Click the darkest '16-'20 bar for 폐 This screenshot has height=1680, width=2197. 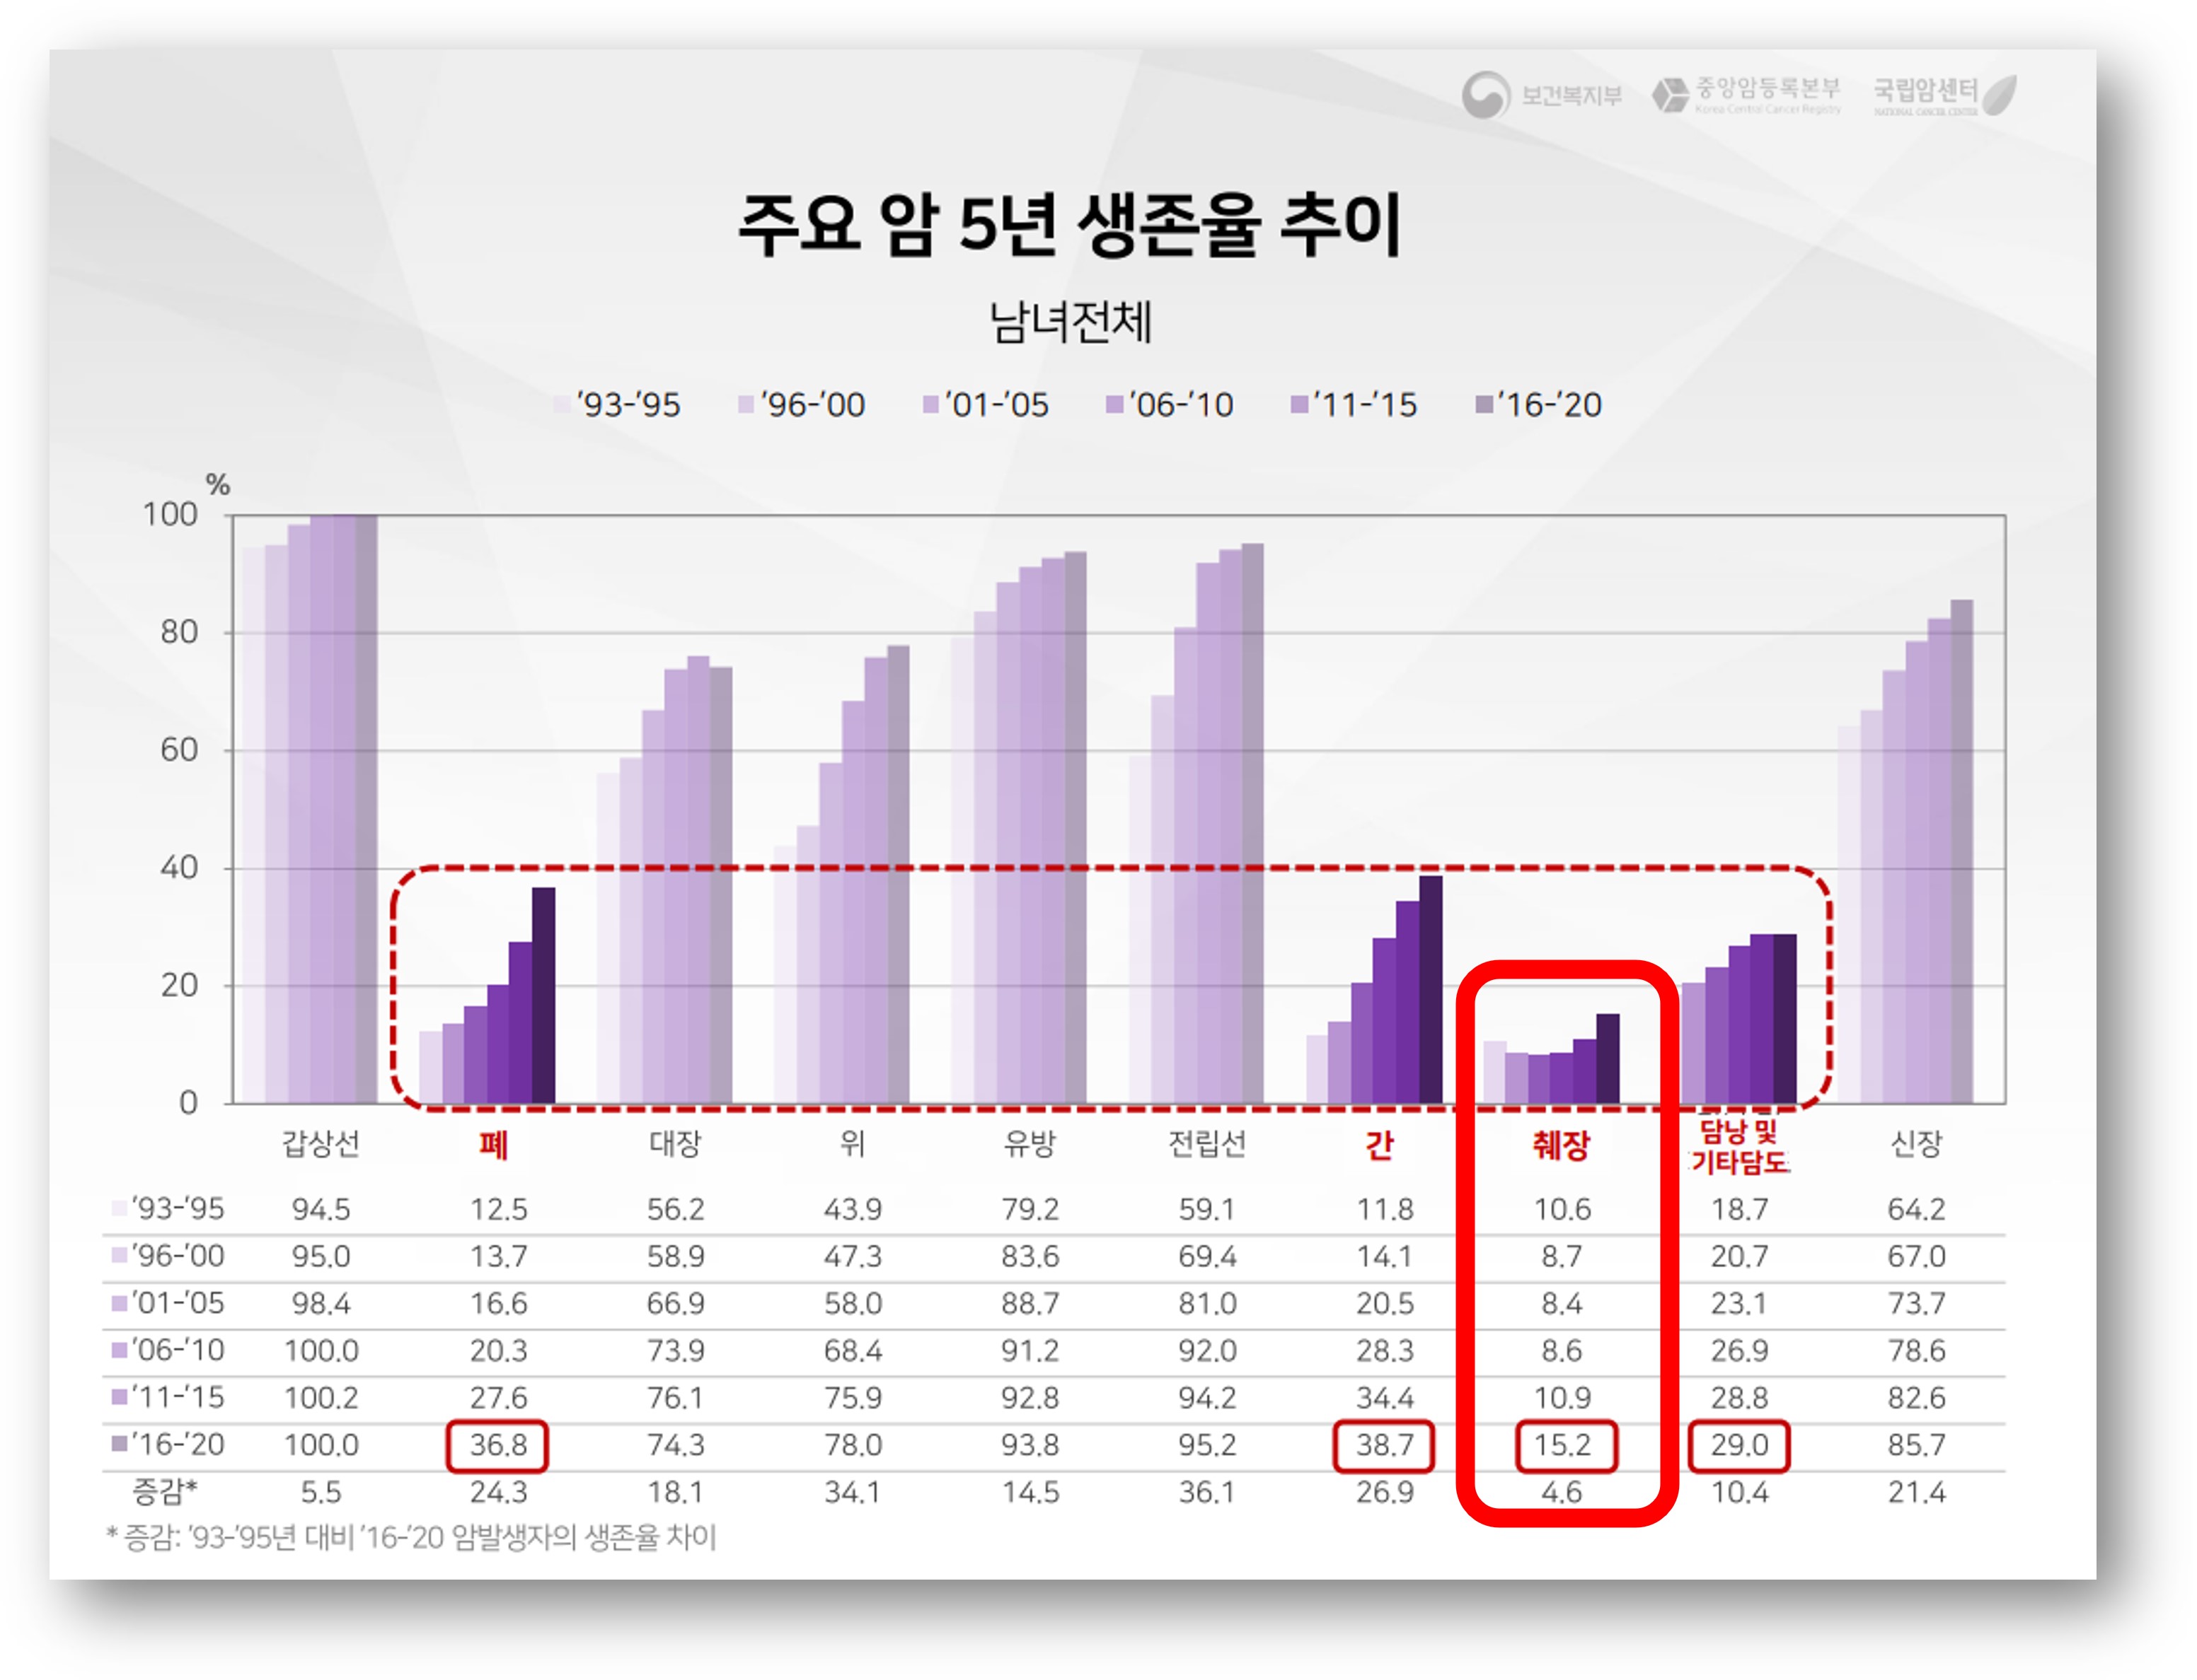point(543,996)
